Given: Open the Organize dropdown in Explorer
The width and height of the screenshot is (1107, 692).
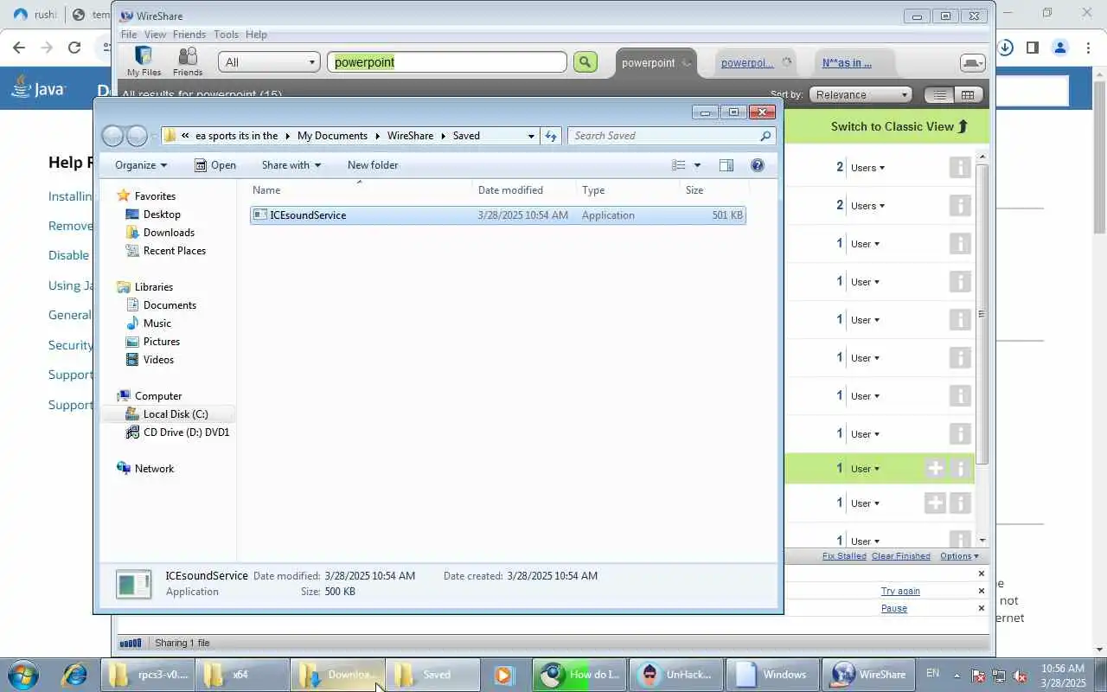Looking at the screenshot, I should click(x=141, y=165).
